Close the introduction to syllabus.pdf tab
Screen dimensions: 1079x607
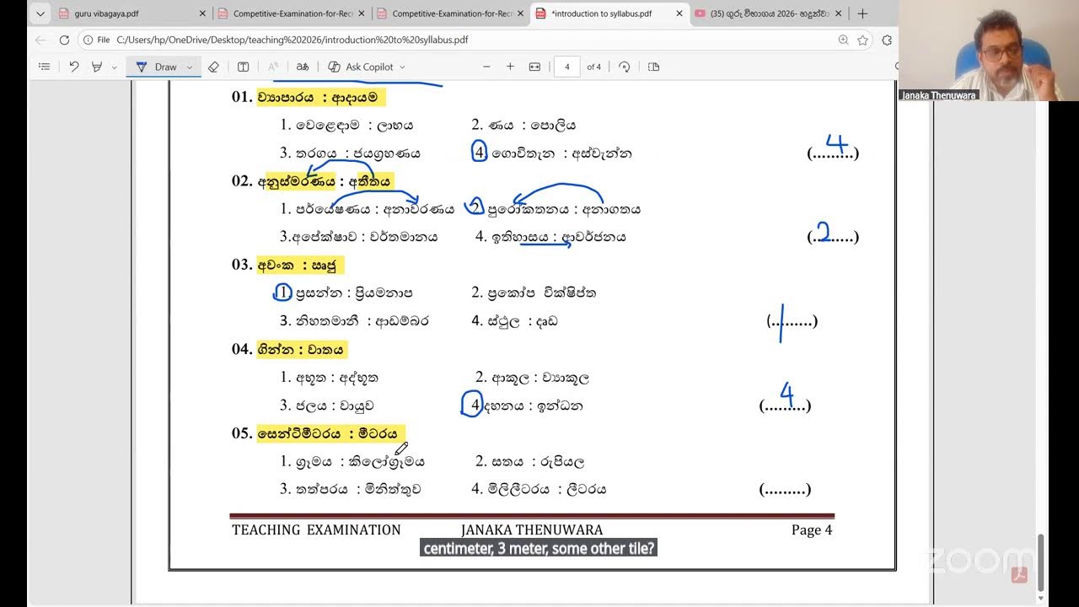(x=679, y=13)
